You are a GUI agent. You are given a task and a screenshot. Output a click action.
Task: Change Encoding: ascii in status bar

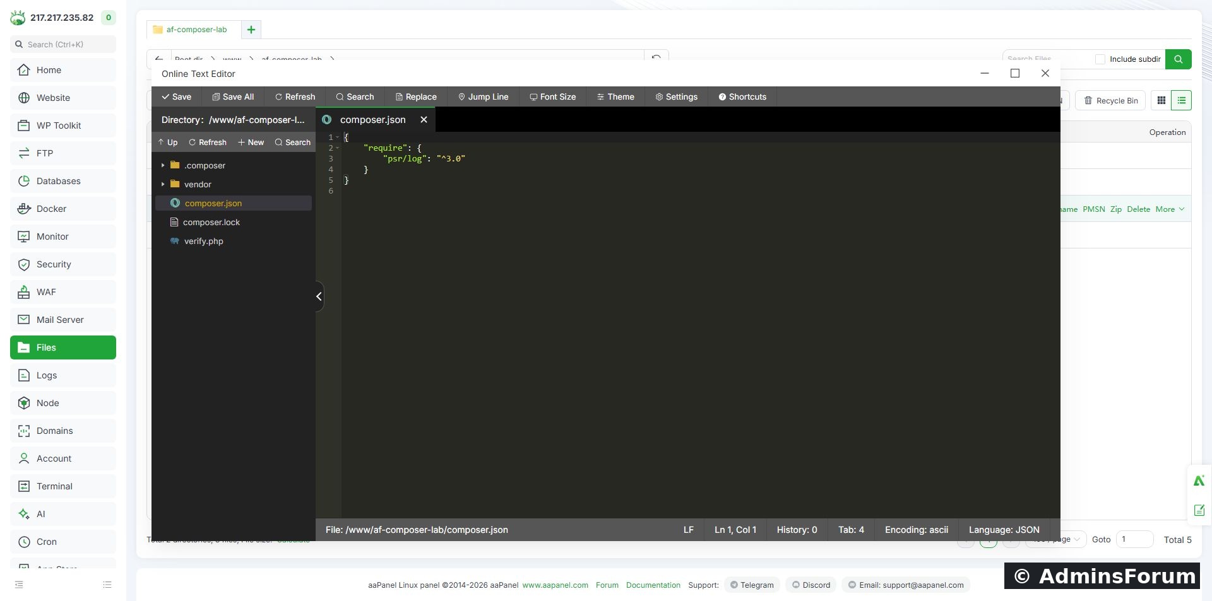tap(916, 530)
